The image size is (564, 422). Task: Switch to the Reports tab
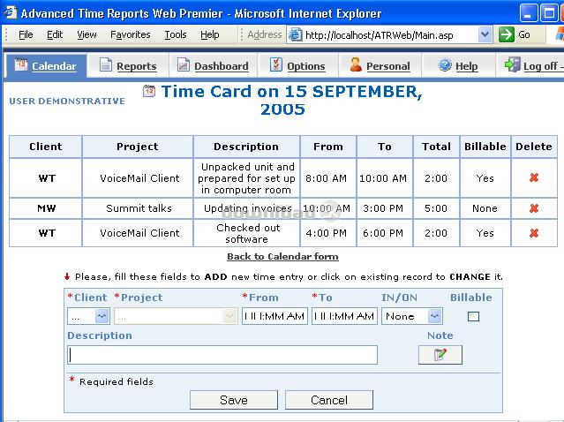coord(128,65)
